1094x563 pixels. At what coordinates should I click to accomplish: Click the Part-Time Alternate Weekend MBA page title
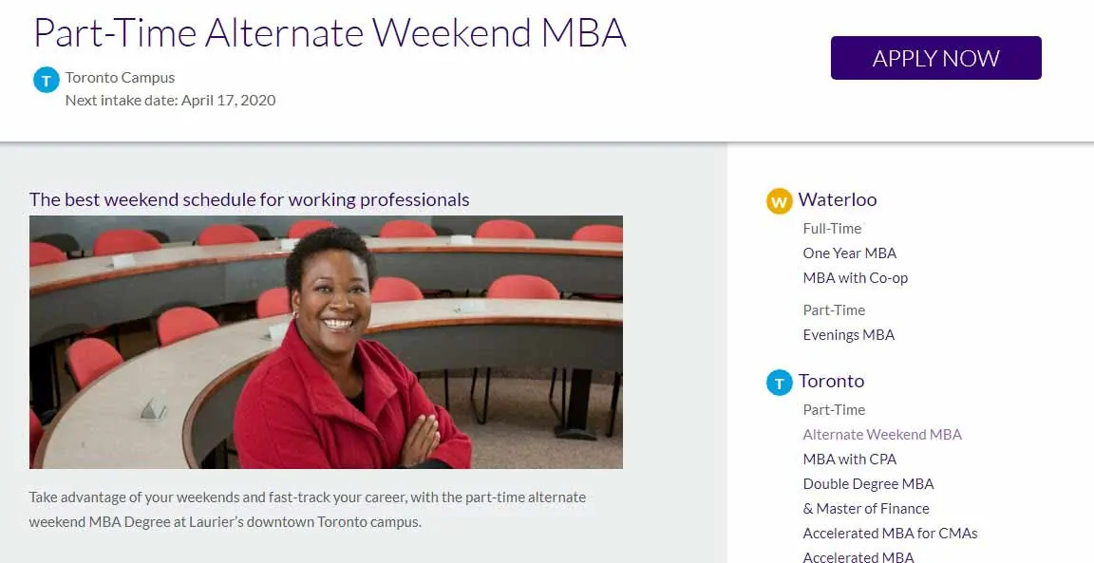pos(330,32)
